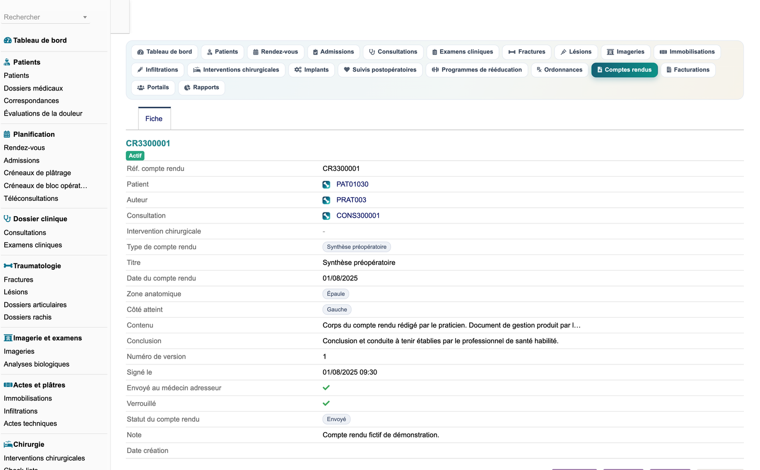The image size is (760, 470).
Task: Click the icon beside PRAT003
Action: (326, 200)
